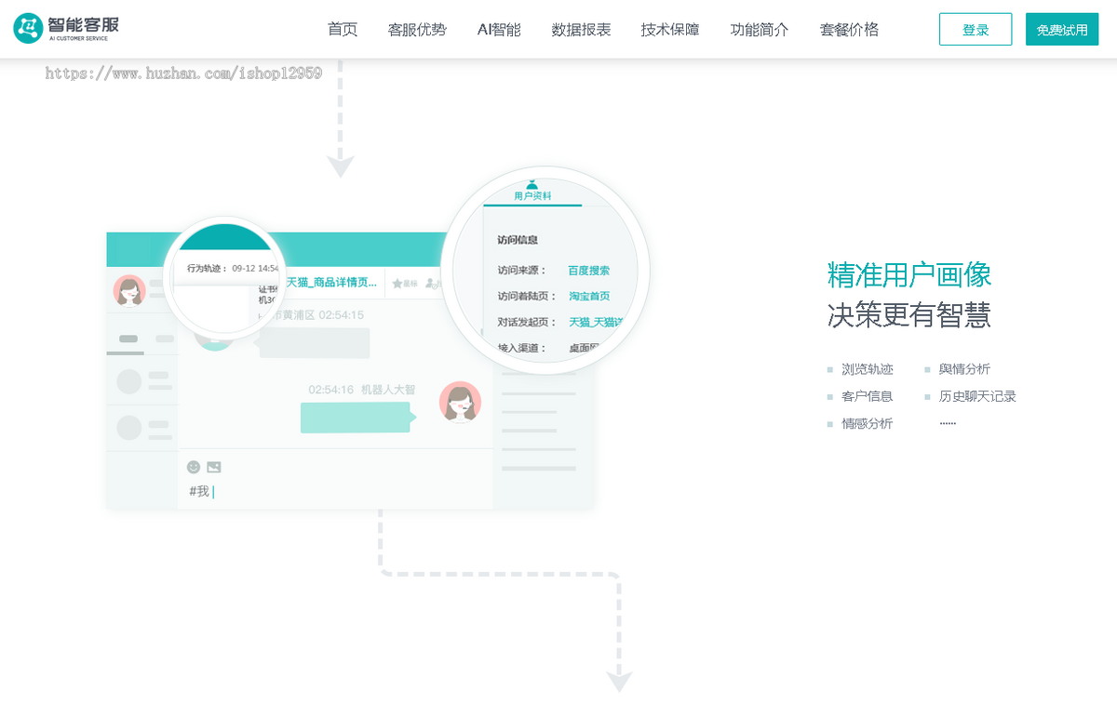This screenshot has height=704, width=1117.
Task: Click the #我 chat input field
Action: point(335,491)
